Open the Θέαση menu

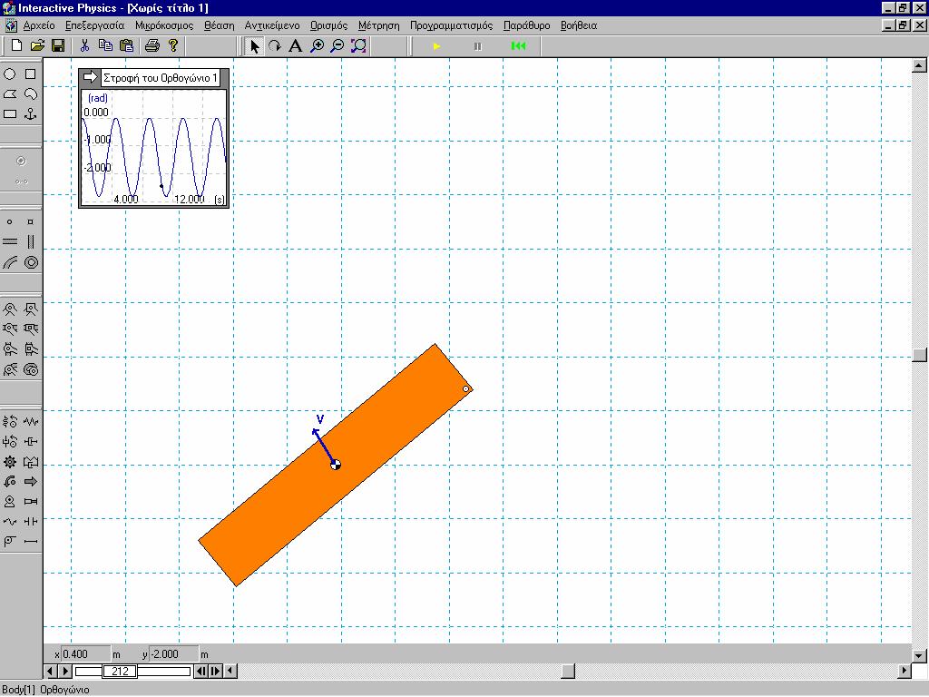pos(220,25)
